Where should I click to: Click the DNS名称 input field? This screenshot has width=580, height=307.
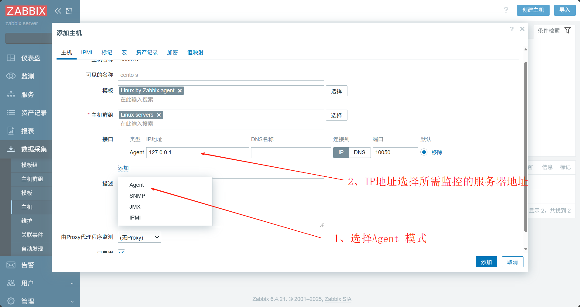pos(291,152)
